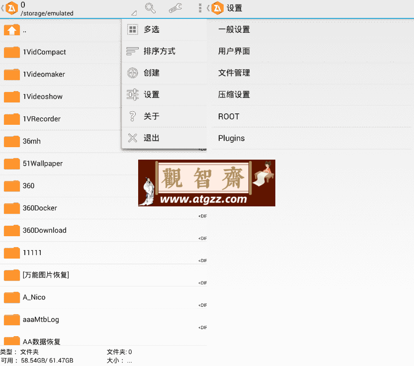
Task: Click the 关于 question mark icon
Action: 133,116
